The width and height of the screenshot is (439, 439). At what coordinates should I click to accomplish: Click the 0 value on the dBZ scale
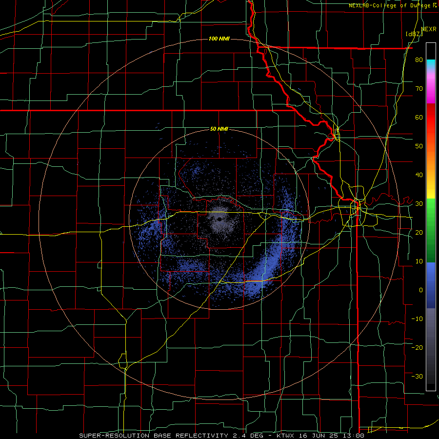421,290
